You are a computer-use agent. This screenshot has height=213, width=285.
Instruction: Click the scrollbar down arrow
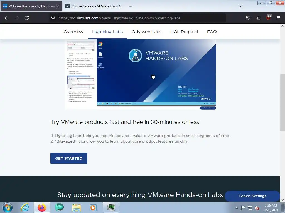pyautogui.click(x=282, y=200)
